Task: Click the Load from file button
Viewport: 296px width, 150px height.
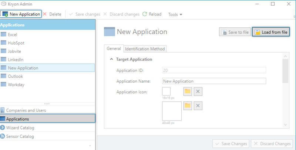Action: [271, 32]
